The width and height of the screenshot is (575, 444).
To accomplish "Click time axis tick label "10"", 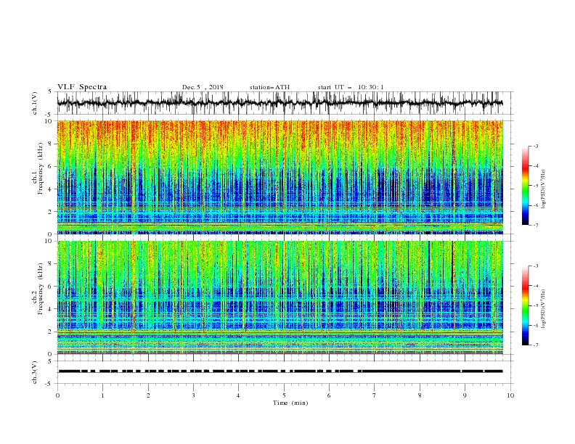I will click(x=510, y=395).
